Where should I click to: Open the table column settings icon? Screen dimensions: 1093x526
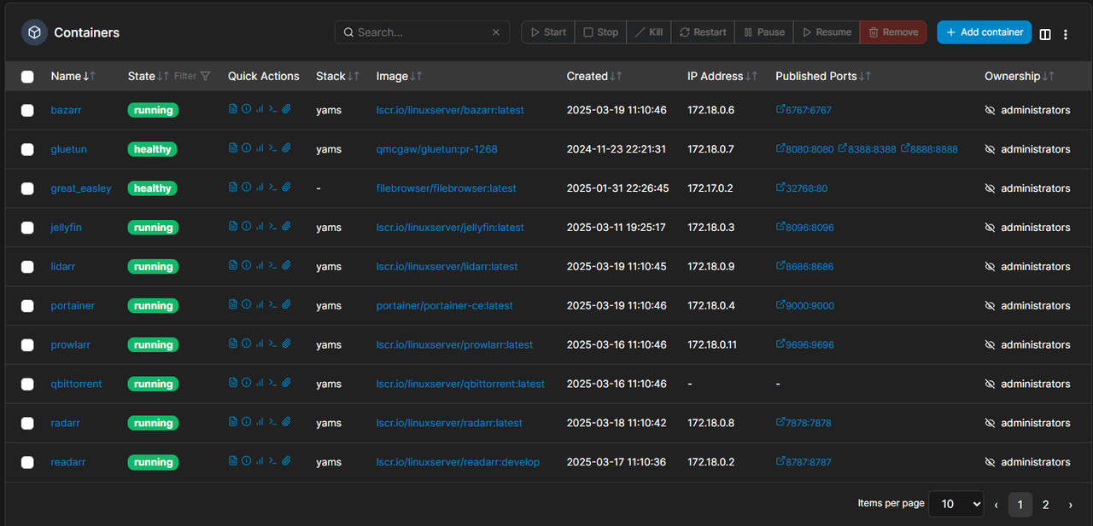pos(1045,34)
